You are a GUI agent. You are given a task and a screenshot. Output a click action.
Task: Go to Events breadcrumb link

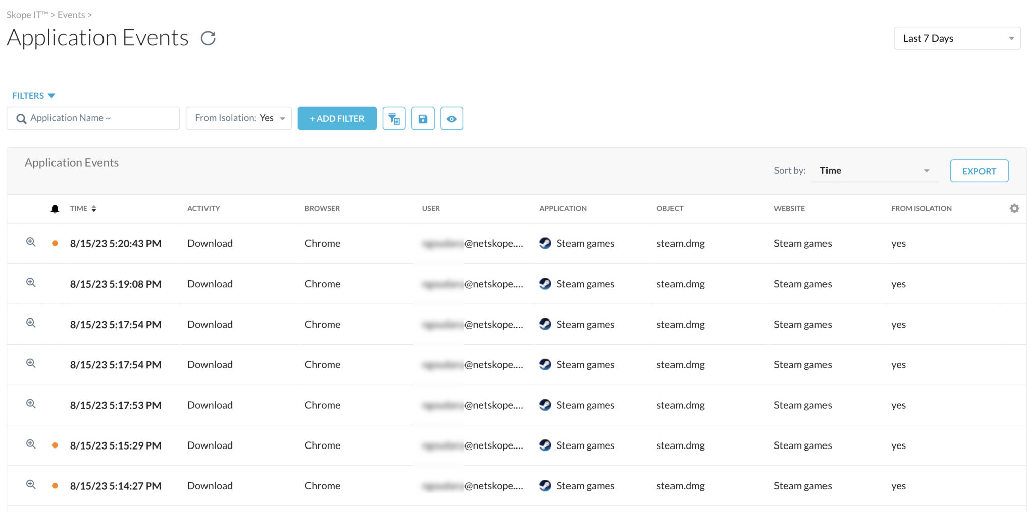point(71,15)
